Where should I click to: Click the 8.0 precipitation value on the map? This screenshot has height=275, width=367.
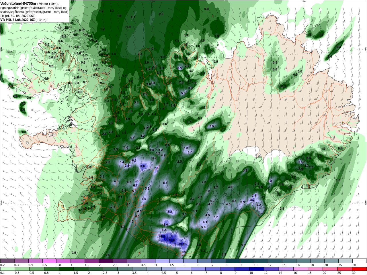(165, 225)
